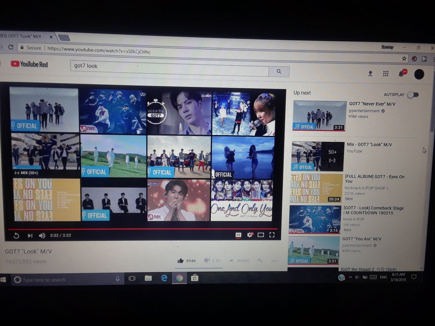Open [GOT the Stage] 2. Sick link
Viewport: 435px width, 326px height.
(368, 269)
